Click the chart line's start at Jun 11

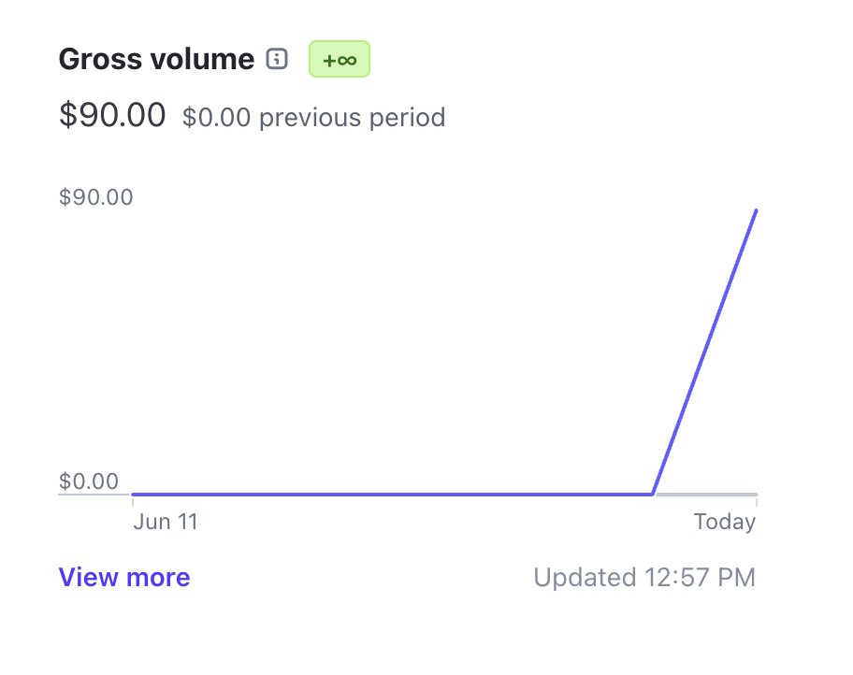click(134, 494)
